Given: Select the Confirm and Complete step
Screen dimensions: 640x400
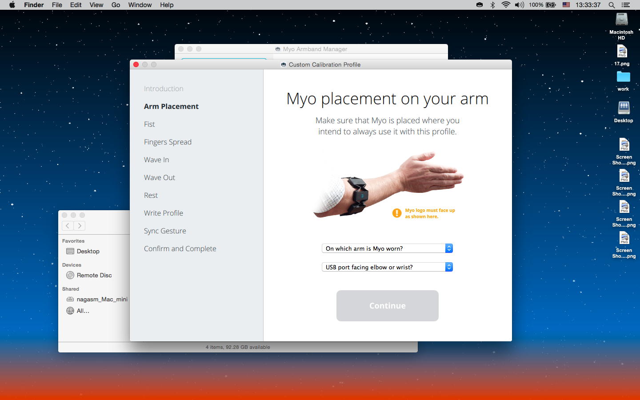Looking at the screenshot, I should point(180,248).
